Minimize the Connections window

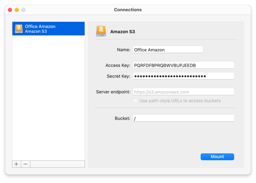coord(17,10)
